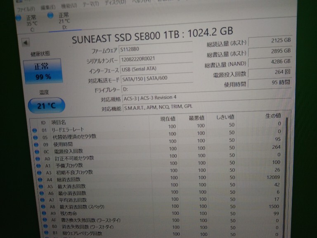Click status dot for AF 書き換え失敗回数

point(45,220)
